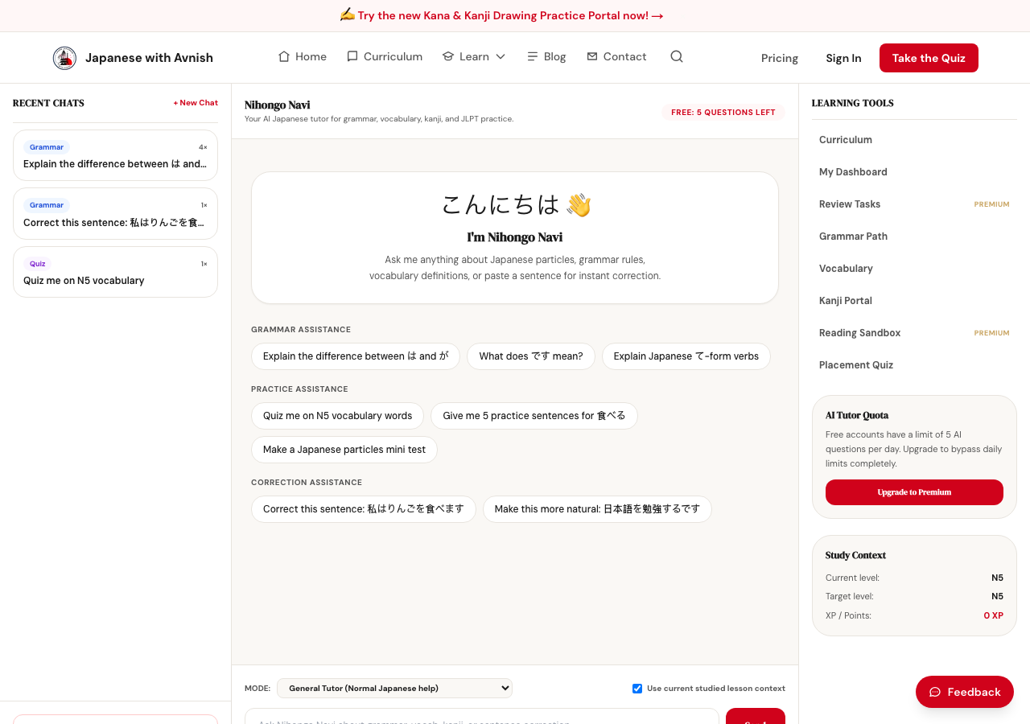Open Grammar Path tool
Screen dimensions: 1030x724
914,237
